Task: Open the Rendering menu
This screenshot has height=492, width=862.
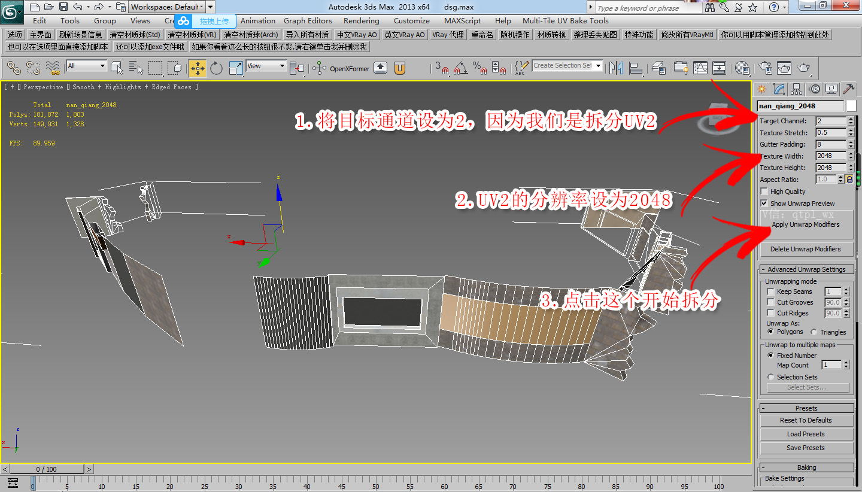Action: click(361, 20)
